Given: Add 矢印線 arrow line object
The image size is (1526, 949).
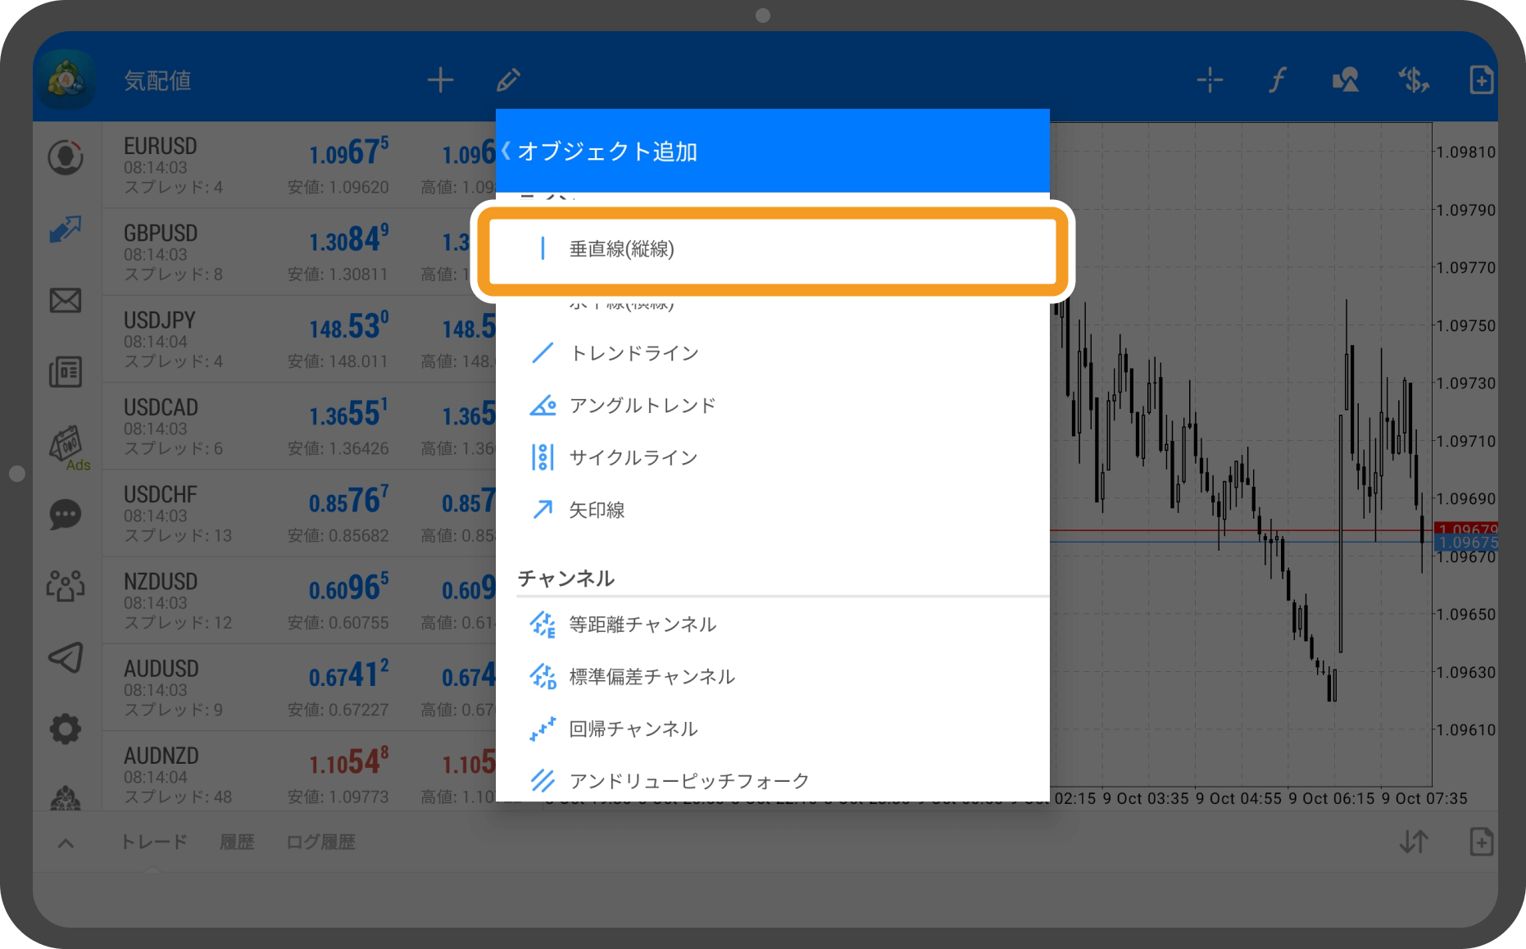Looking at the screenshot, I should (772, 510).
